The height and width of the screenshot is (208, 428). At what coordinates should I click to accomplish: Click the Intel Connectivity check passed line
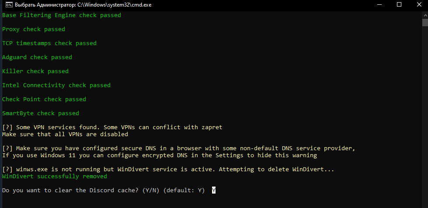click(x=56, y=85)
